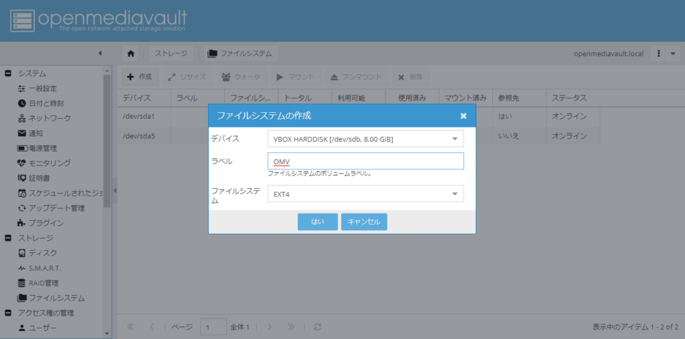Open S.M.A.R.T. in the sidebar
This screenshot has width=685, height=339.
tap(44, 268)
